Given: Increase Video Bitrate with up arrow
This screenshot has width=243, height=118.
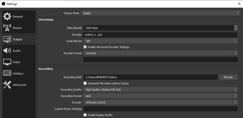Looking at the screenshot, I should coord(236,27).
